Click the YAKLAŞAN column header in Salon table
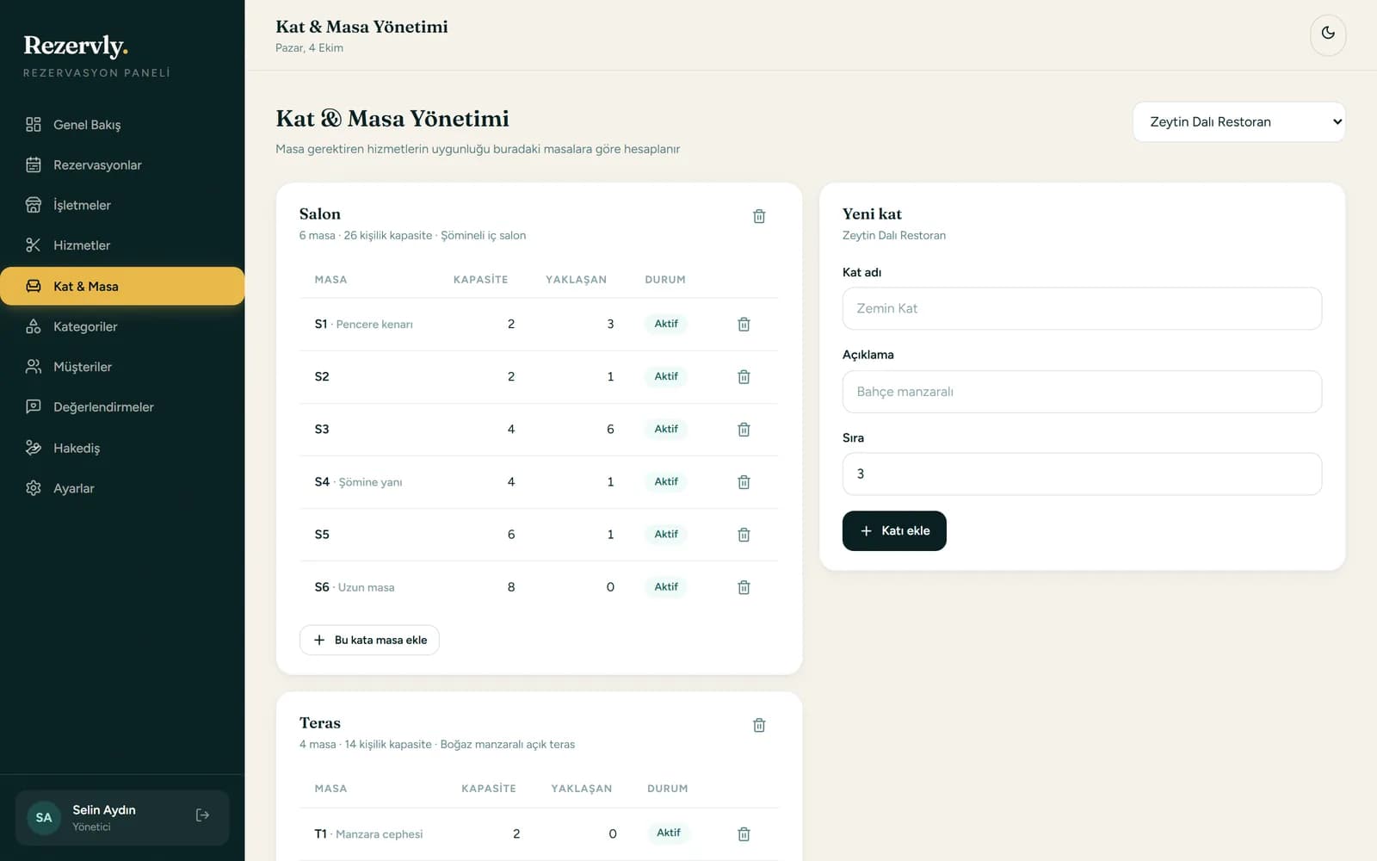 pos(576,280)
